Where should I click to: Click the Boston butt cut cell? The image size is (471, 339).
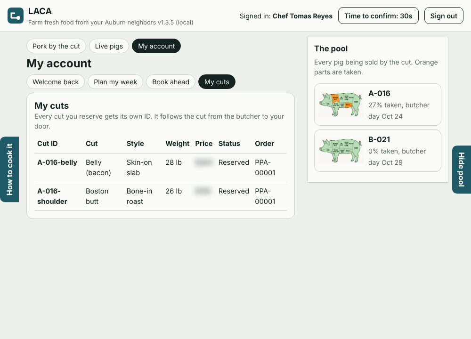point(97,196)
